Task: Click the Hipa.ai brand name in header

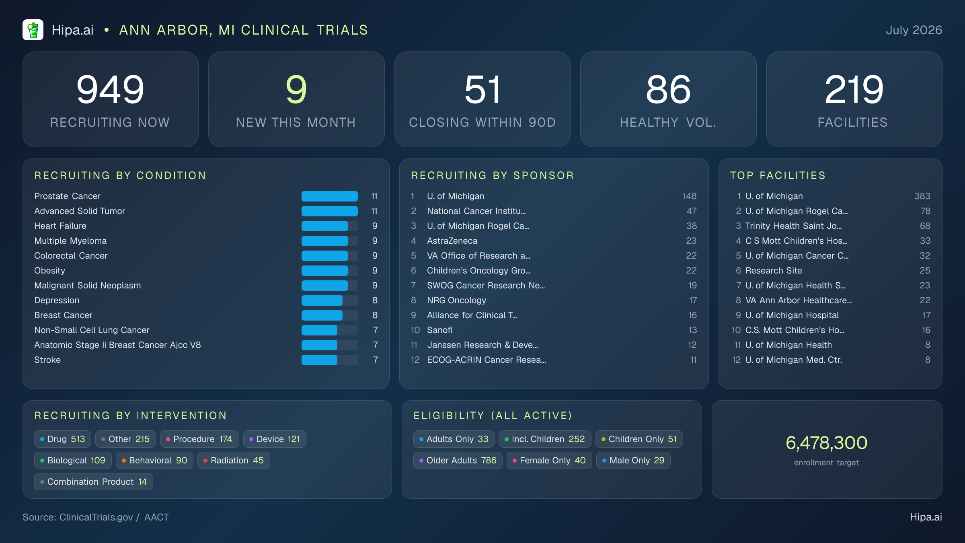Action: tap(73, 30)
